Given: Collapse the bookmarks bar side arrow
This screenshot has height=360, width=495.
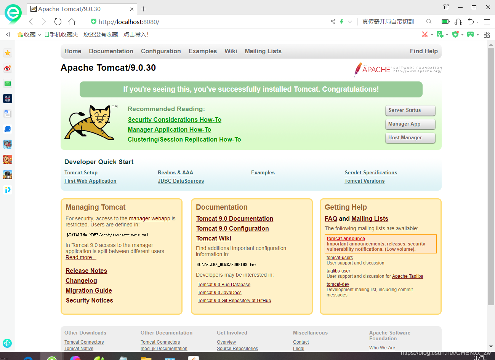Looking at the screenshot, I should (x=8, y=35).
